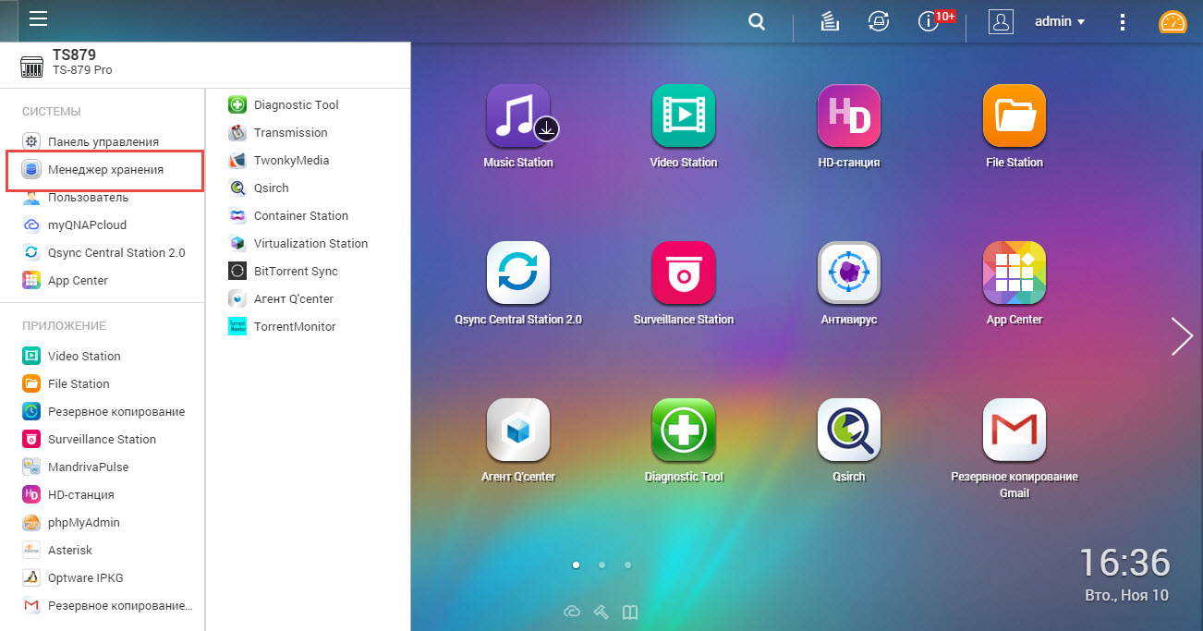
Task: Open the three-dot more options menu
Action: (1123, 22)
